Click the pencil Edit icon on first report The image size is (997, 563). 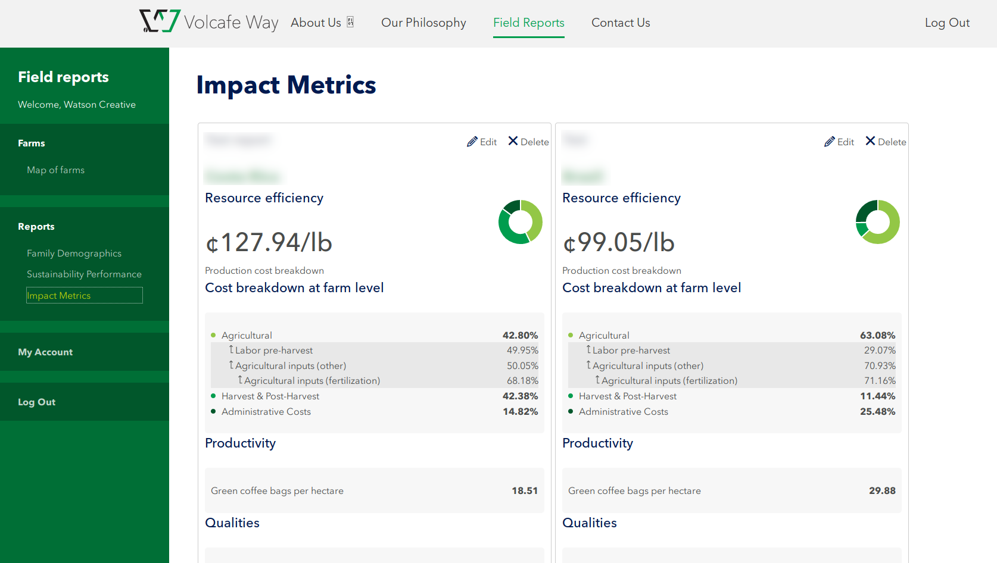pos(472,142)
